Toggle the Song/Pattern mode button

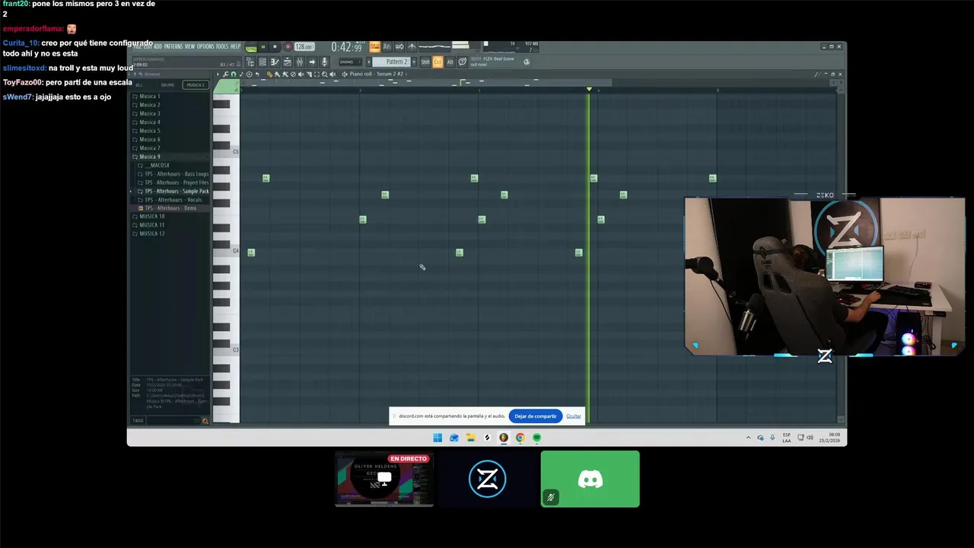(251, 47)
